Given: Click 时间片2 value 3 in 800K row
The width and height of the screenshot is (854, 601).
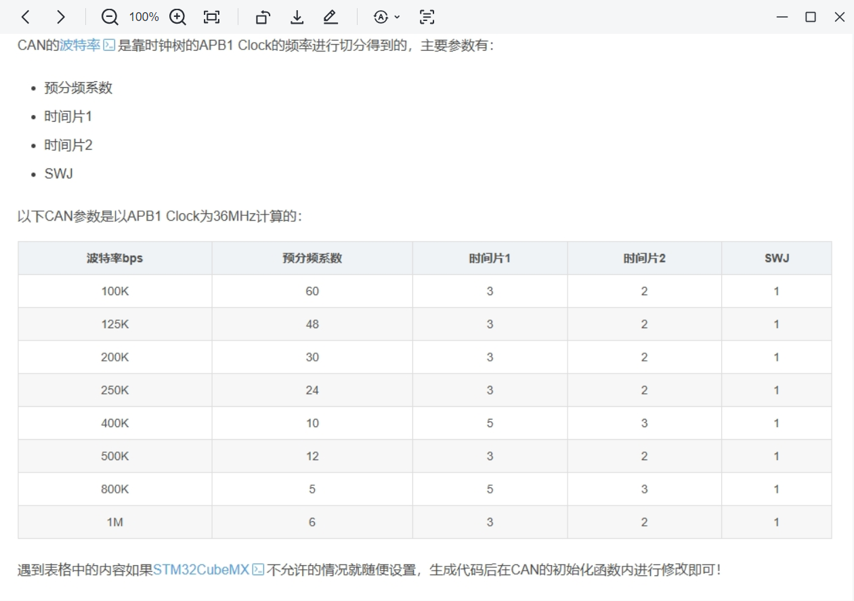Looking at the screenshot, I should click(645, 489).
